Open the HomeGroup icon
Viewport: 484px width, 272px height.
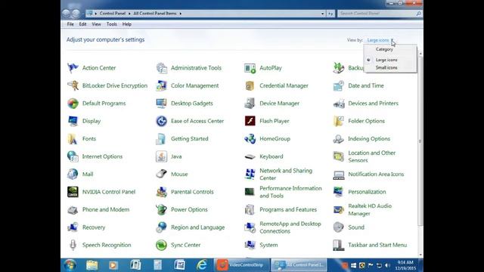coord(250,139)
